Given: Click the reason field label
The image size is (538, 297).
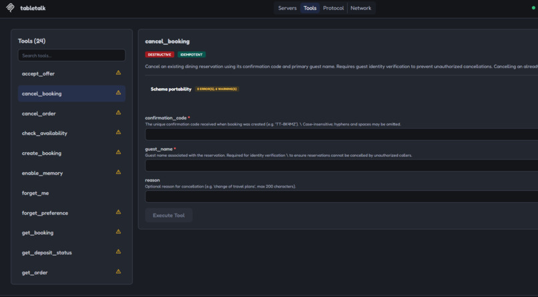Looking at the screenshot, I should [152, 180].
